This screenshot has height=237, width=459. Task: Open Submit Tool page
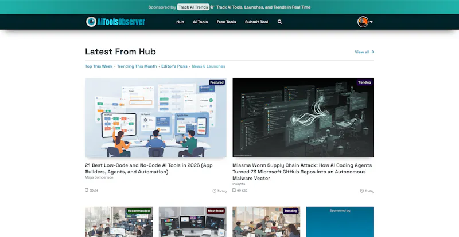point(256,22)
